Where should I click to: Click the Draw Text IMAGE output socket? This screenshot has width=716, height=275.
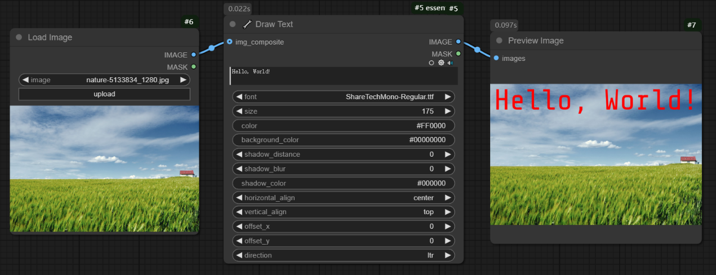click(459, 42)
